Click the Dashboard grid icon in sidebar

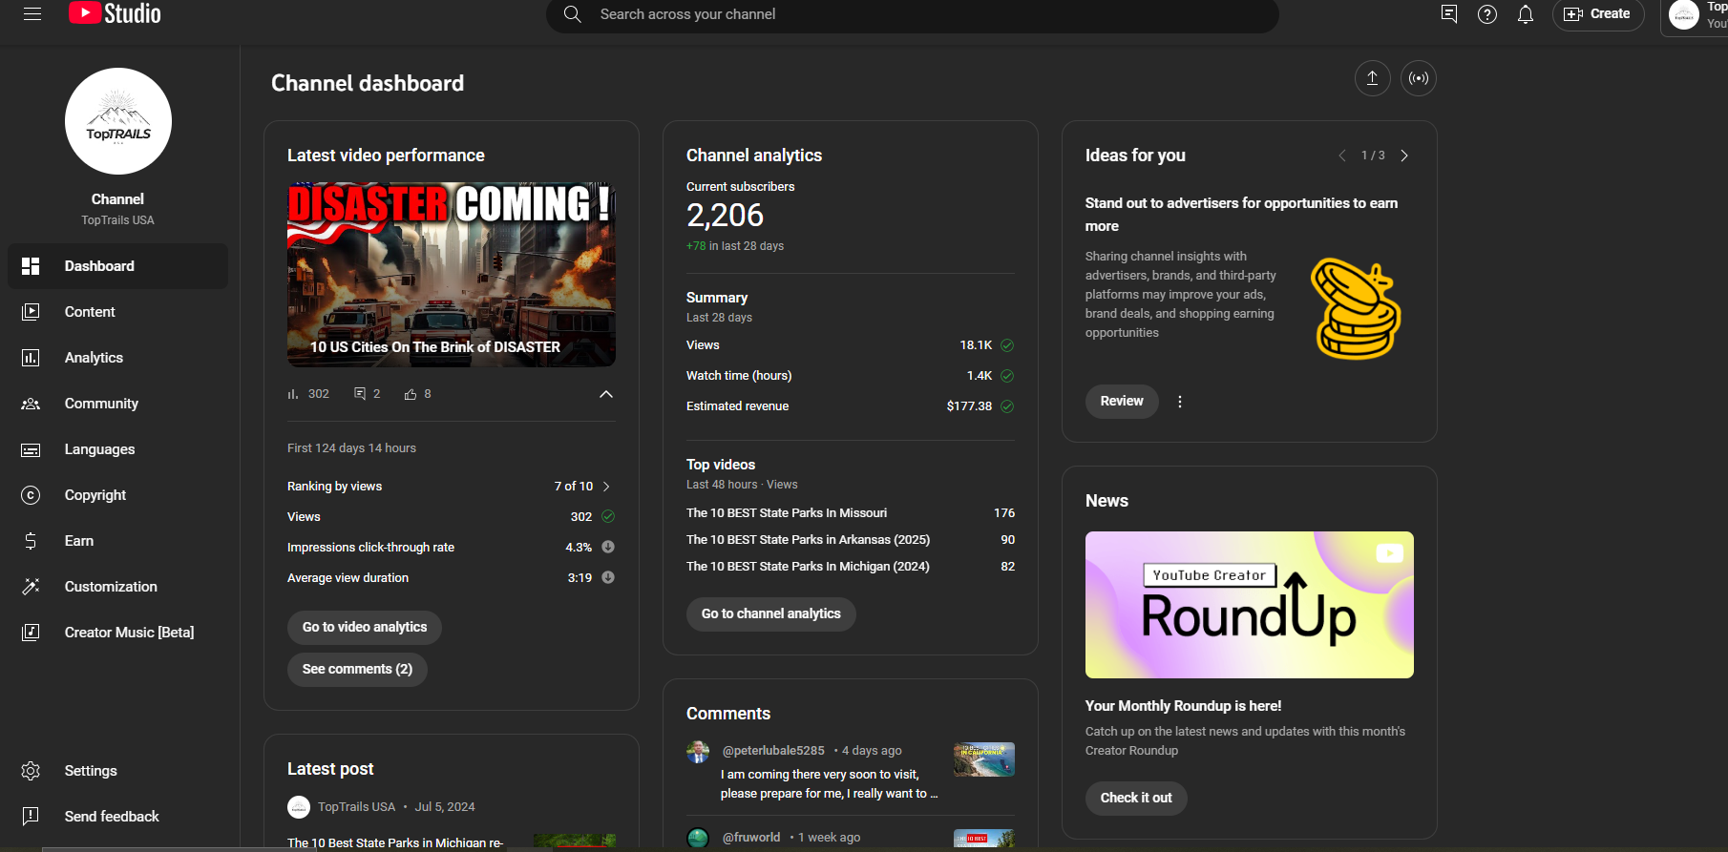(x=31, y=266)
